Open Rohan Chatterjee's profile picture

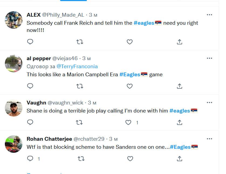tap(13, 144)
